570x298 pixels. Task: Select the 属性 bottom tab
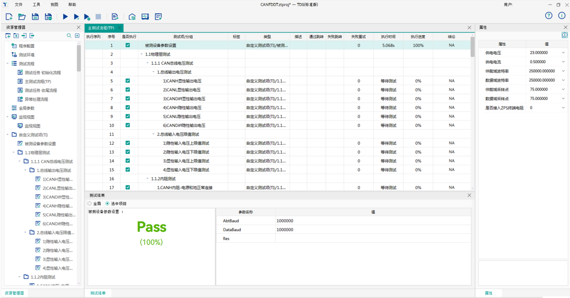(x=489, y=293)
